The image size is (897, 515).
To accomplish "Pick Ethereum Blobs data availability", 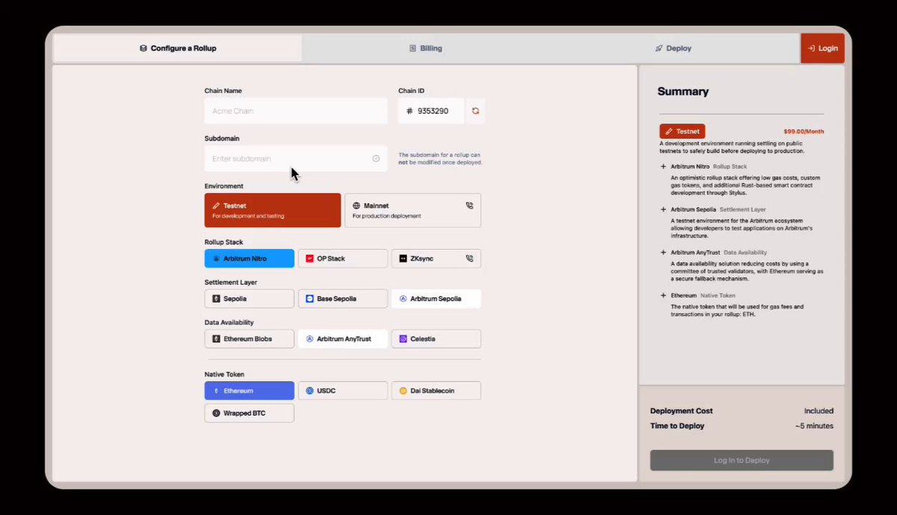I will [x=249, y=339].
